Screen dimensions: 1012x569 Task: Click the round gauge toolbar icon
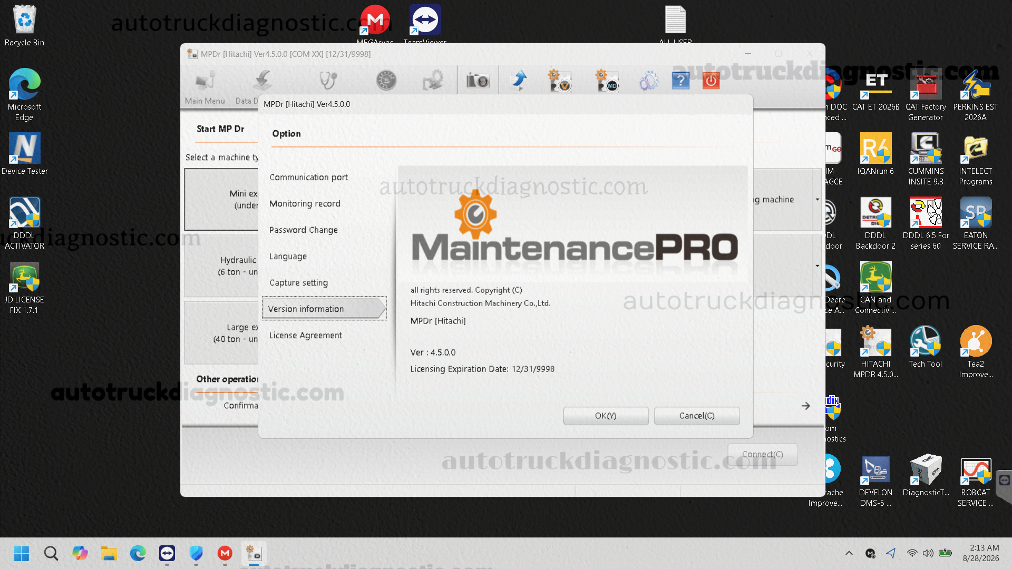(x=386, y=81)
